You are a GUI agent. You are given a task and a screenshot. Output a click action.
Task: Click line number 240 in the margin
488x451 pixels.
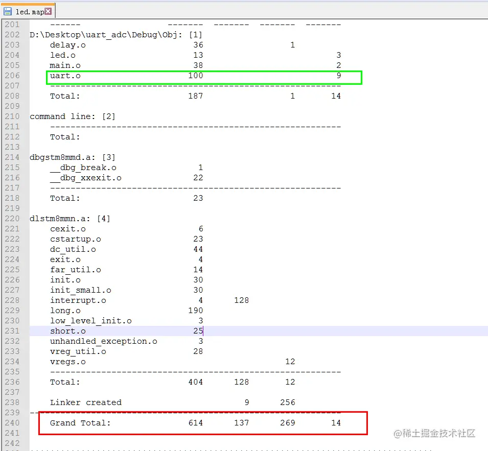12,423
